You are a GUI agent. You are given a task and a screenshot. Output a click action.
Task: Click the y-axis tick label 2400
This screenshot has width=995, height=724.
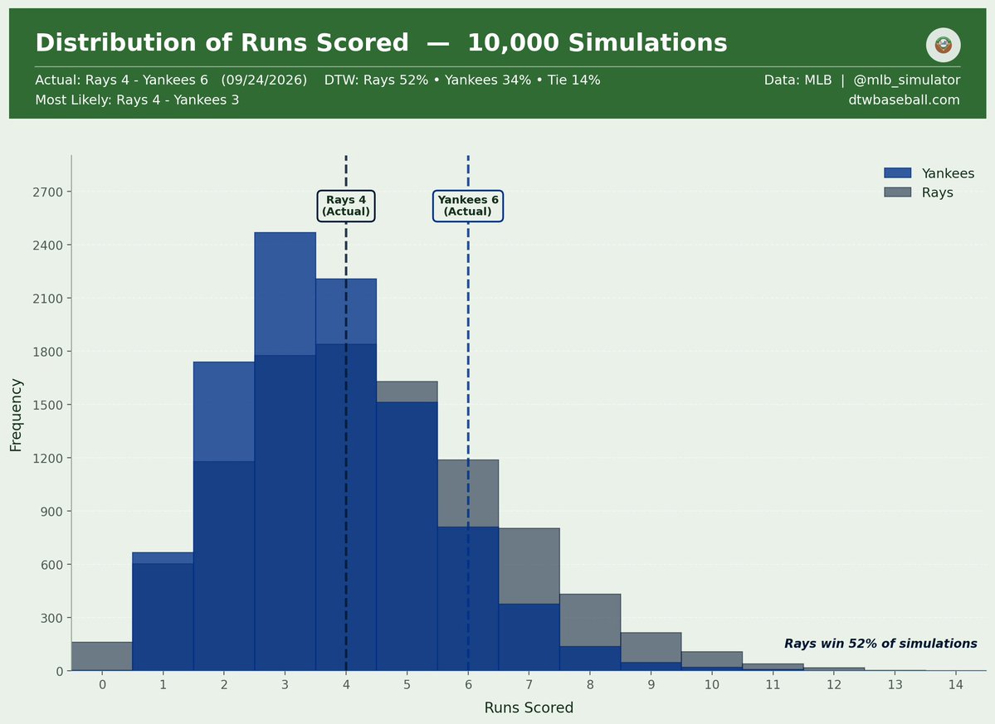point(48,245)
